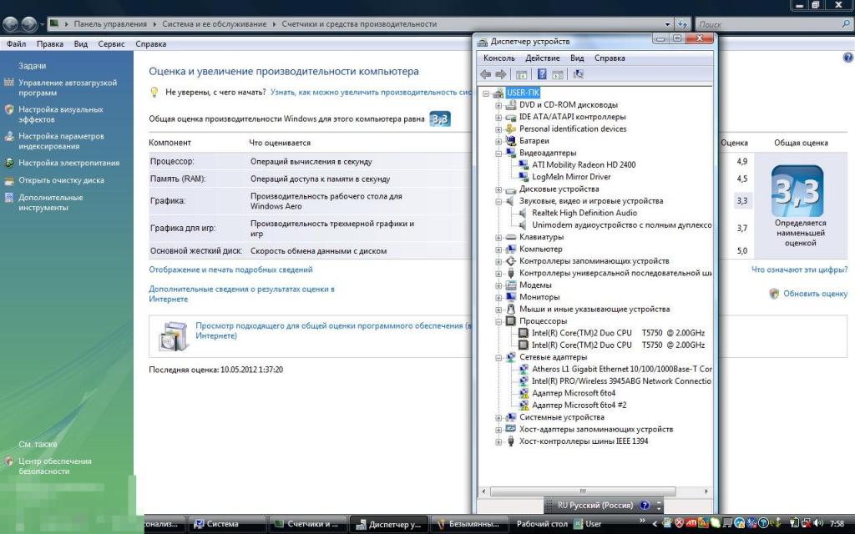Click the Back arrow in Device Manager toolbar
This screenshot has width=855, height=534.
[x=485, y=74]
